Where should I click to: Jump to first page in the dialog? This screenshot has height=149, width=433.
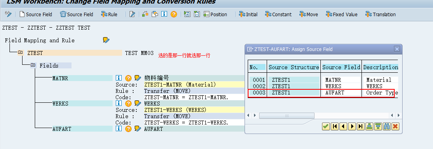335,126
